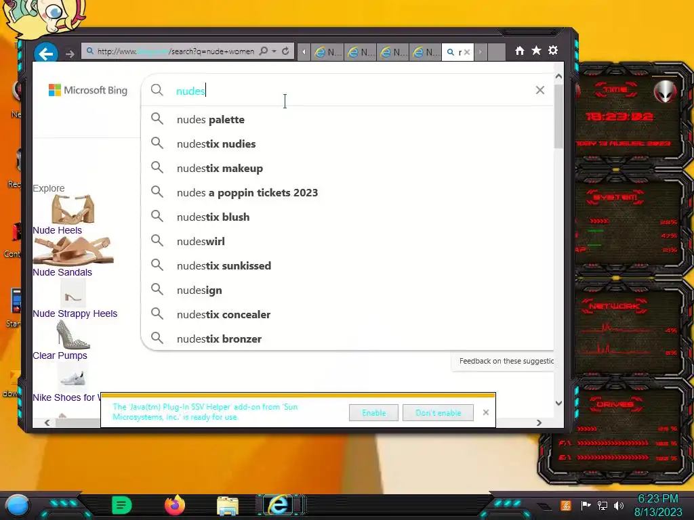Dismiss the add-on notification bar
694x520 pixels.
pyautogui.click(x=486, y=412)
